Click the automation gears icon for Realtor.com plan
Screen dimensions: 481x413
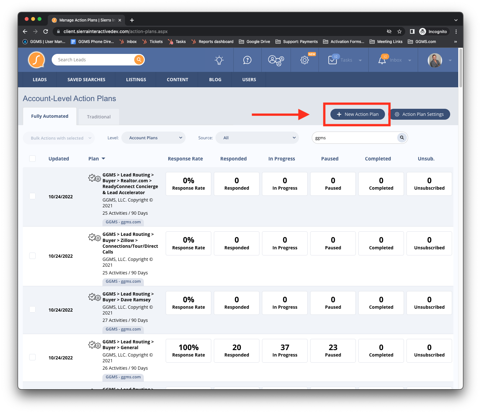point(94,177)
